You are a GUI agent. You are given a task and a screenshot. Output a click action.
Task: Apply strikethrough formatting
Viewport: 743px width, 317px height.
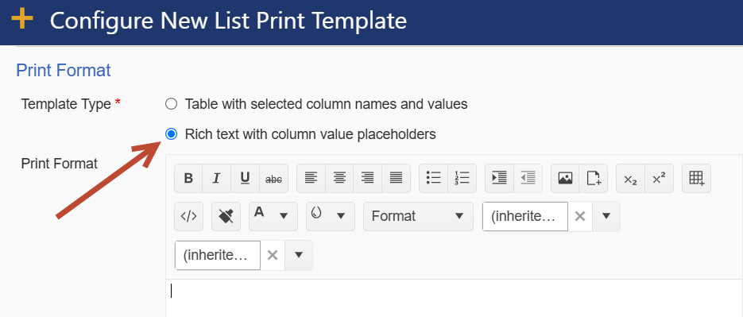(x=273, y=178)
